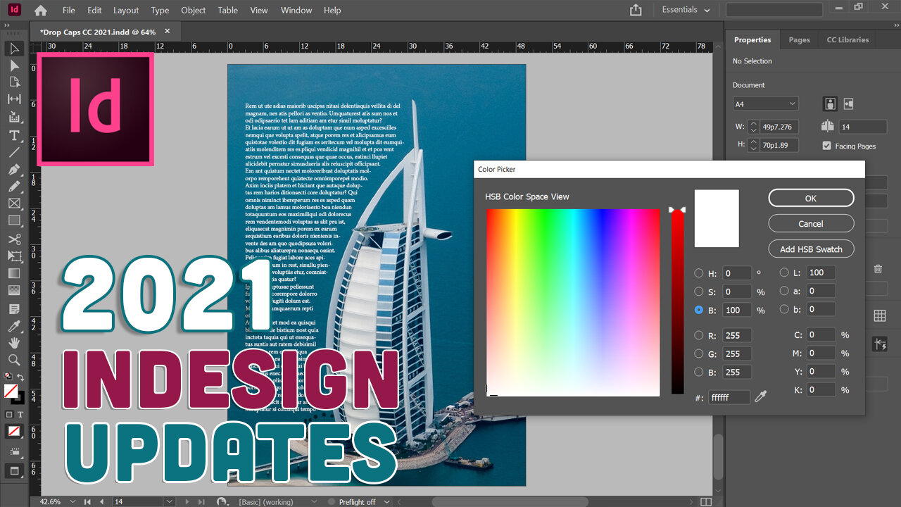The width and height of the screenshot is (901, 507).
Task: Click the Apply None icon in toolbox
Action: click(14, 431)
